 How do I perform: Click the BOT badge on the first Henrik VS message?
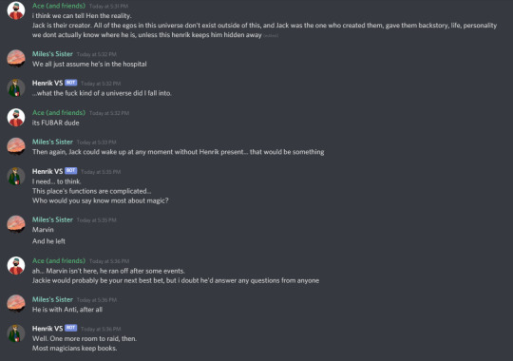(70, 83)
